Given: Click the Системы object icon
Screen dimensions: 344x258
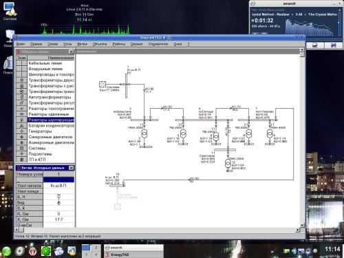Looking at the screenshot, I should point(22,148).
